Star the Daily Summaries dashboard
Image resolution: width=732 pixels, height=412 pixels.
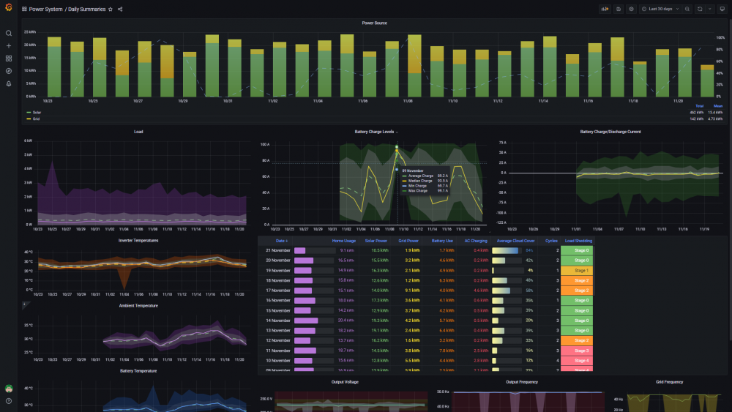coord(111,10)
